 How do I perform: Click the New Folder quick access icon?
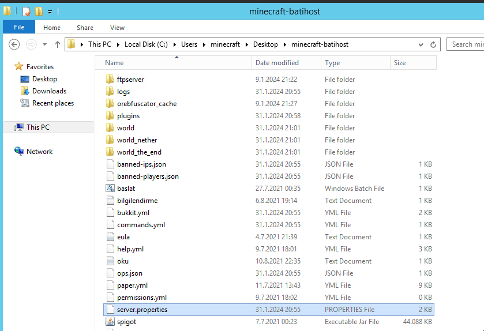pyautogui.click(x=39, y=12)
